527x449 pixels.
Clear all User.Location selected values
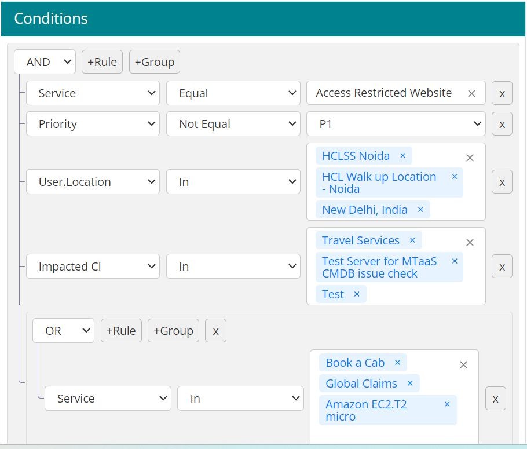pyautogui.click(x=470, y=158)
